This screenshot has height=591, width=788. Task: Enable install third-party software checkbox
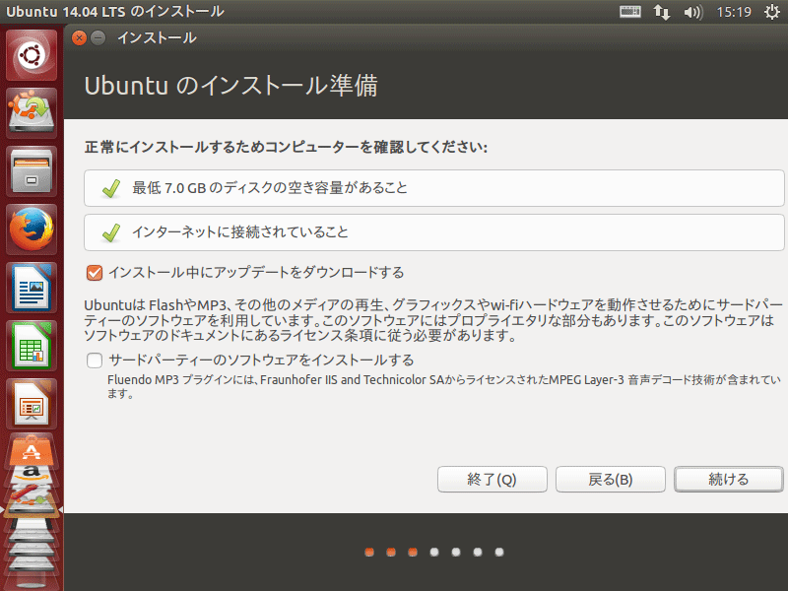pos(95,361)
